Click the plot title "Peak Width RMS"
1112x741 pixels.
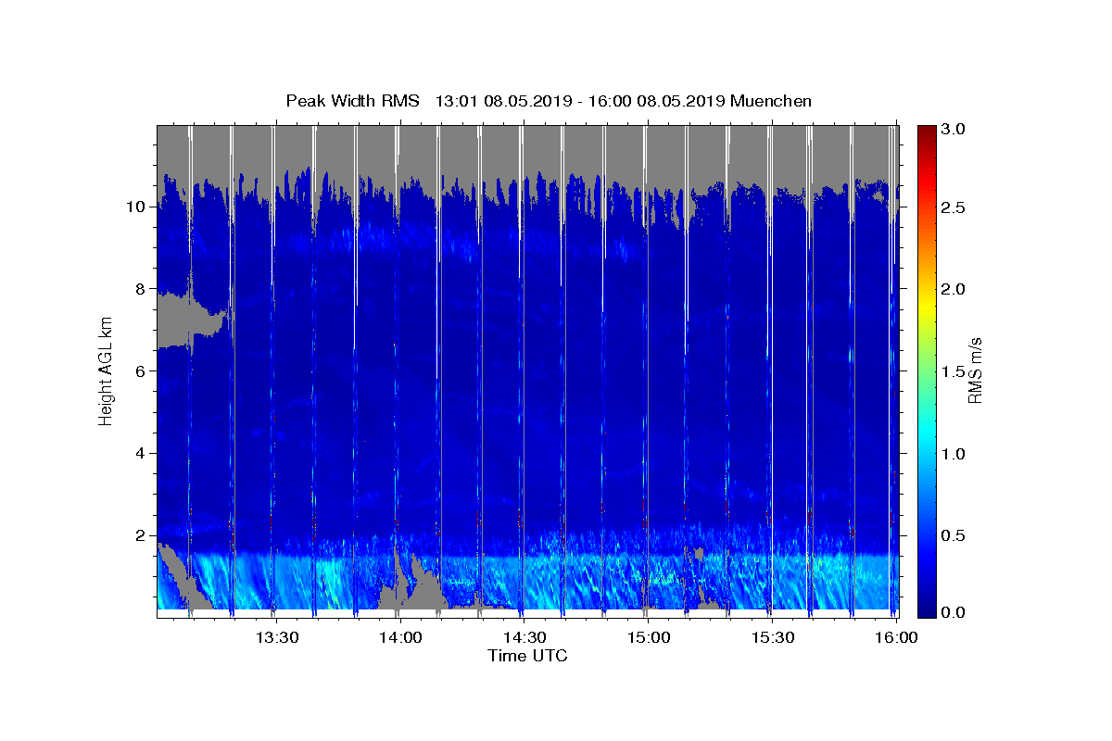(x=352, y=101)
